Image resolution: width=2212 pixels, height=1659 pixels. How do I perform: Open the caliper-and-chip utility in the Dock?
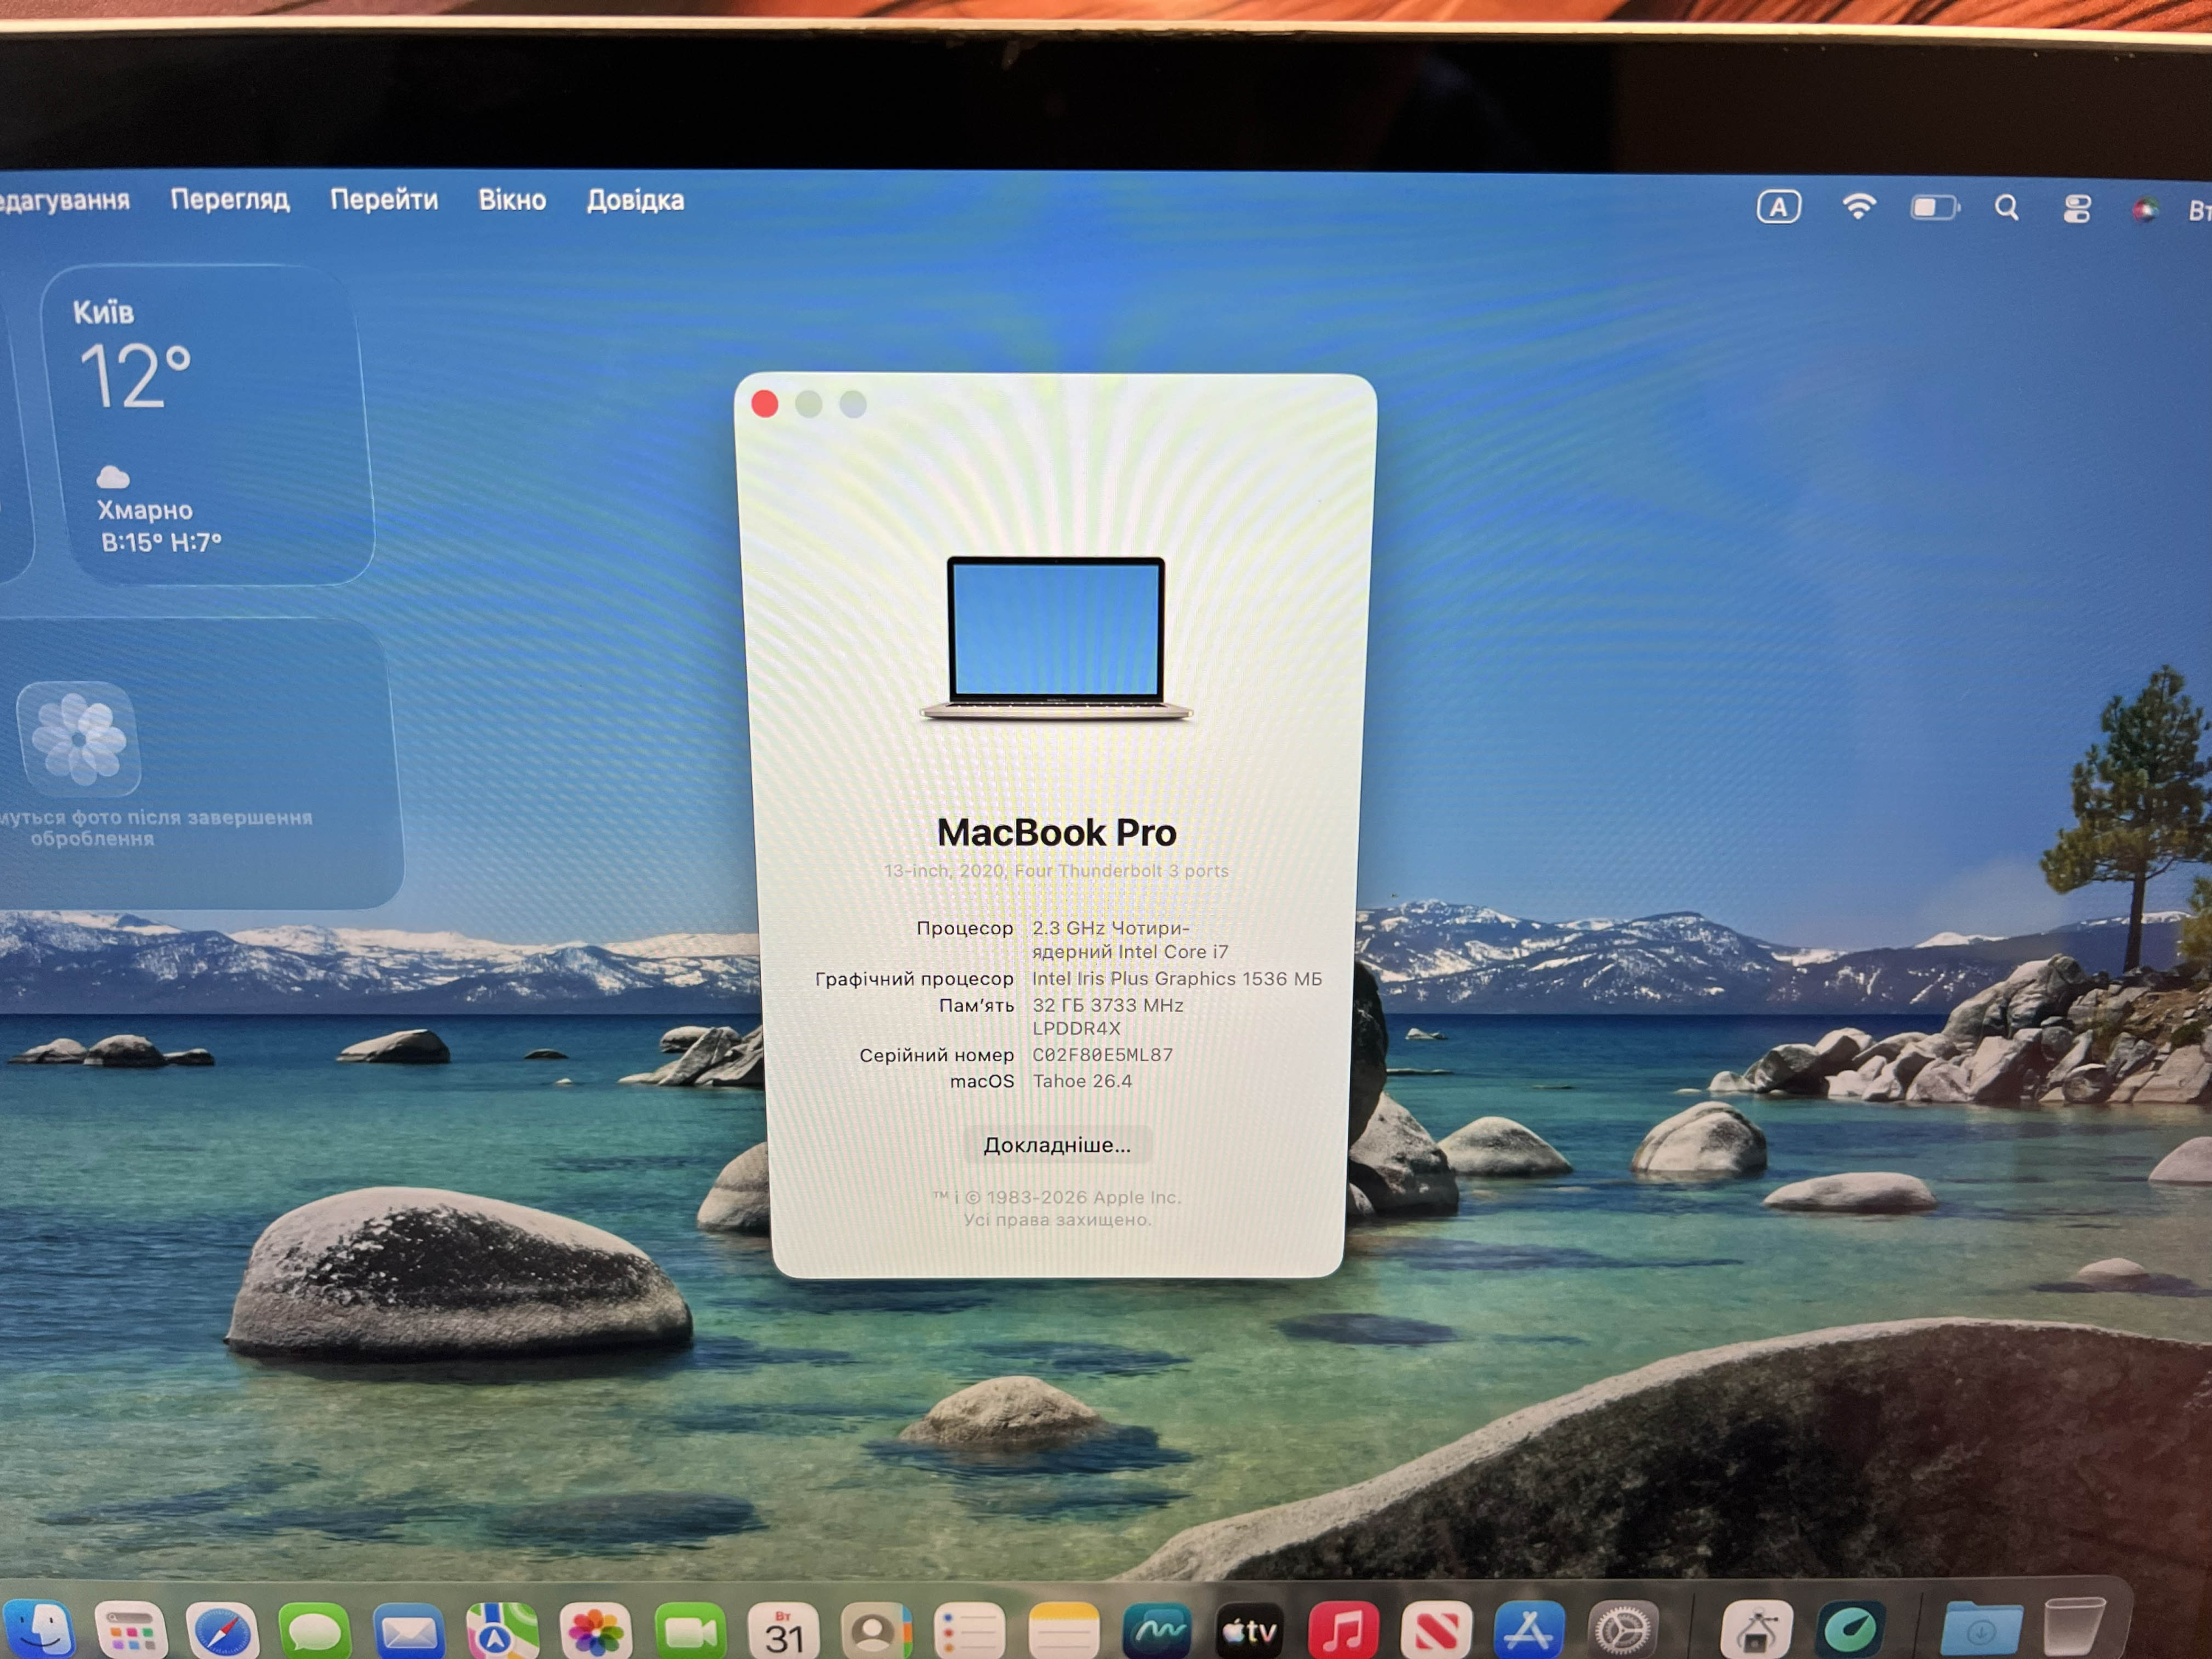[x=1756, y=1632]
